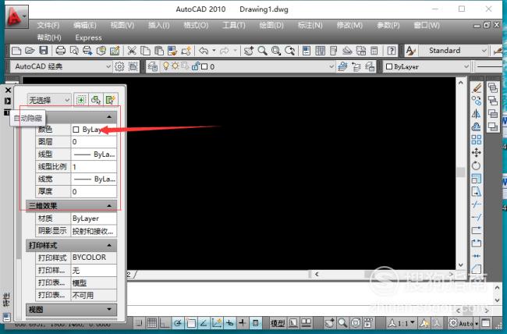Open Help with the question mark icon

point(392,51)
